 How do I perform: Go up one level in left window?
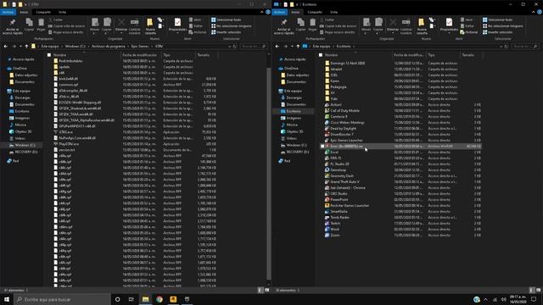click(26, 46)
